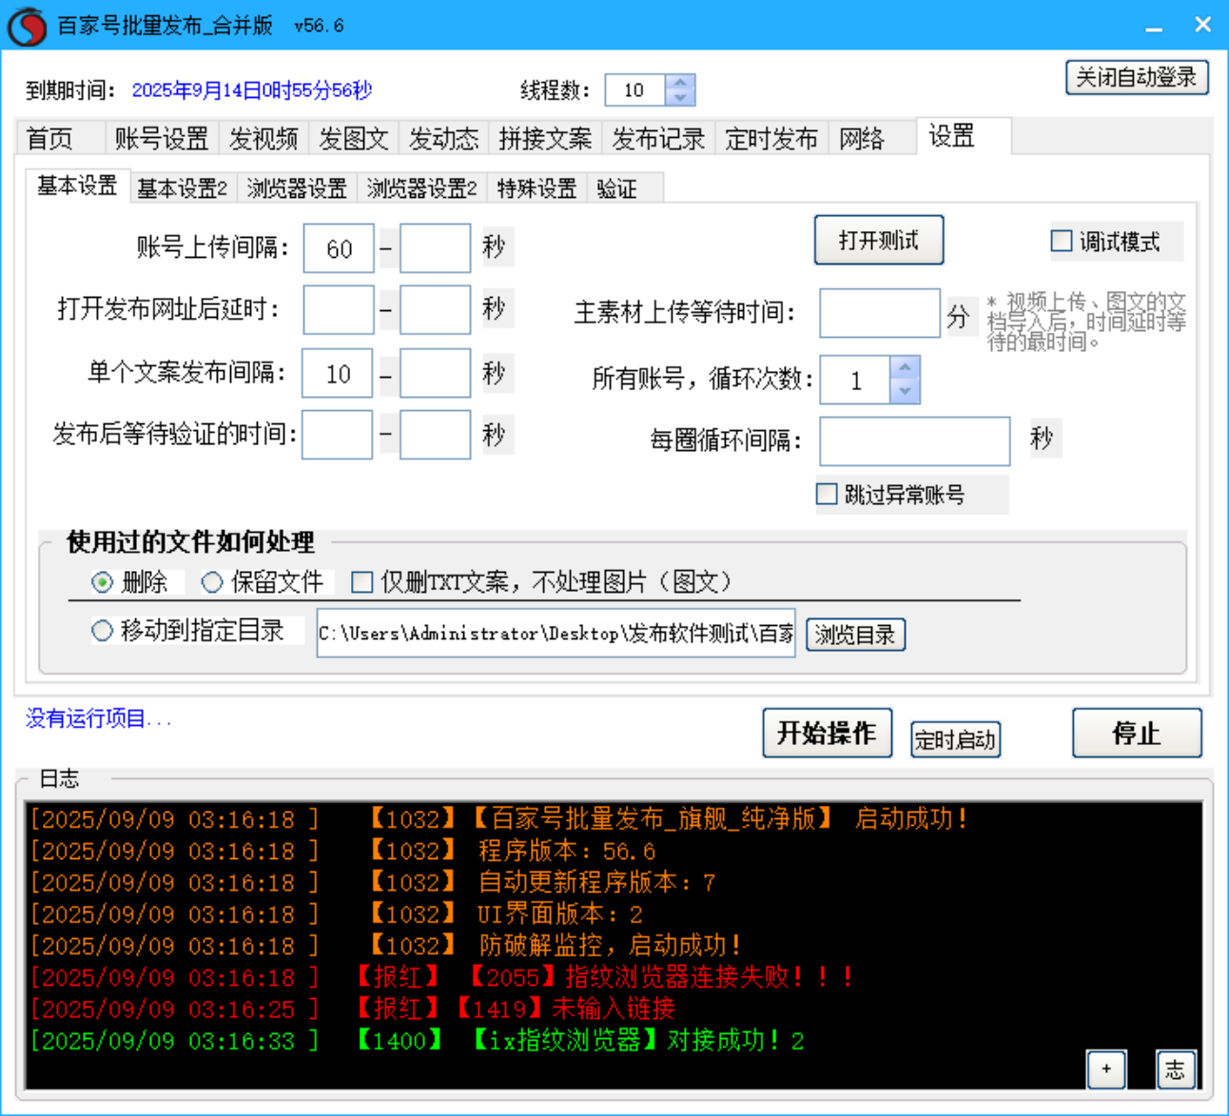1229x1116 pixels.
Task: Enable 仅删TXT文案，不处理图片 option
Action: [x=361, y=581]
